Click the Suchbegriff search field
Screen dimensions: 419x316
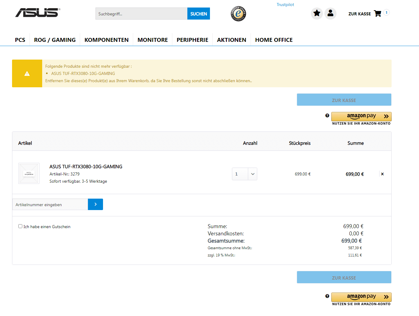click(141, 14)
